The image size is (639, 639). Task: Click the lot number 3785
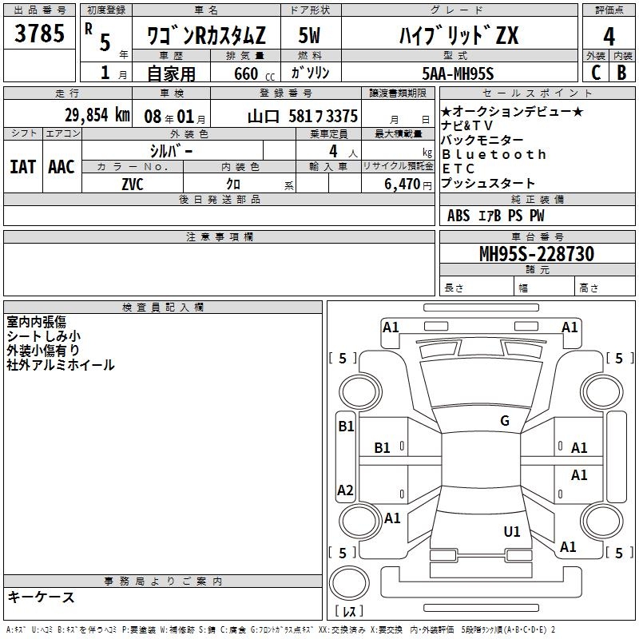click(x=39, y=34)
